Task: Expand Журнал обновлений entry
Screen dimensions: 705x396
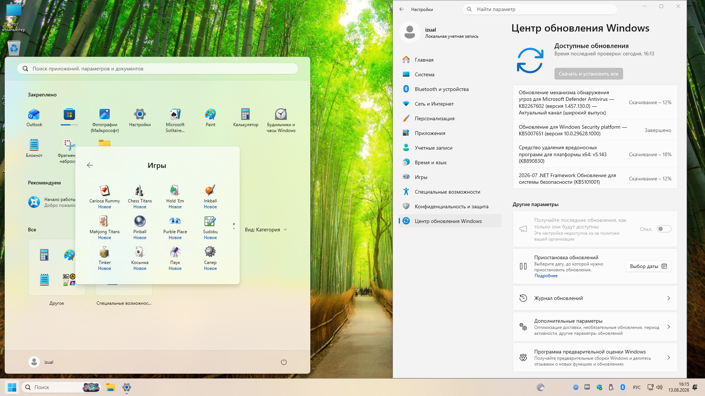Action: coord(595,298)
